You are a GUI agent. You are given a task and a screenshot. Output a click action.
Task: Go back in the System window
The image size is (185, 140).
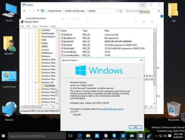[x=24, y=11]
